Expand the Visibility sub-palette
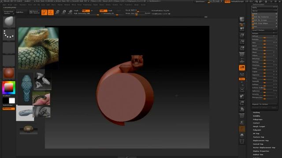This screenshot has height=158, width=282. 256,116
